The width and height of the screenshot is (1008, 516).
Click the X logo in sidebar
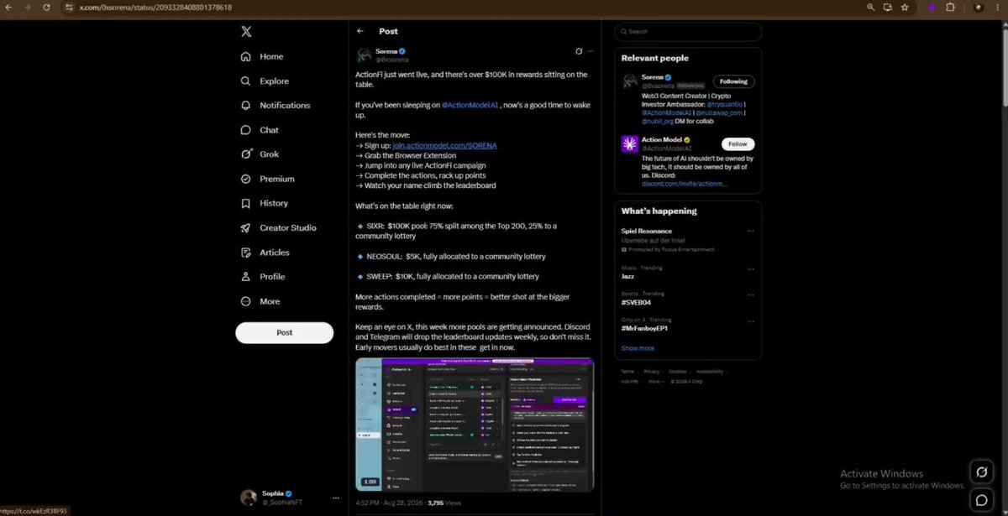246,32
